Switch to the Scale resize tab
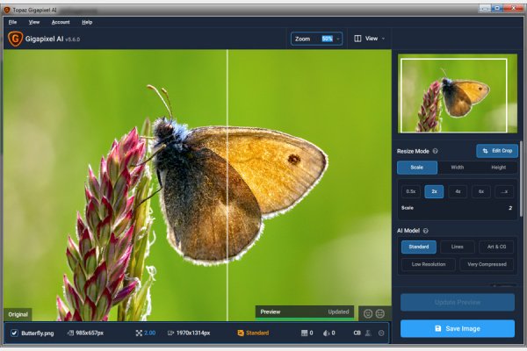The height and width of the screenshot is (351, 527). [417, 168]
